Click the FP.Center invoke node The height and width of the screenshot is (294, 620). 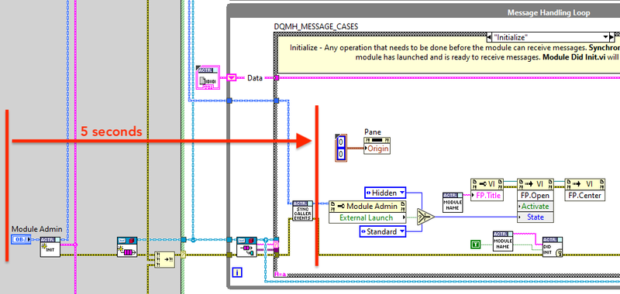click(x=585, y=190)
